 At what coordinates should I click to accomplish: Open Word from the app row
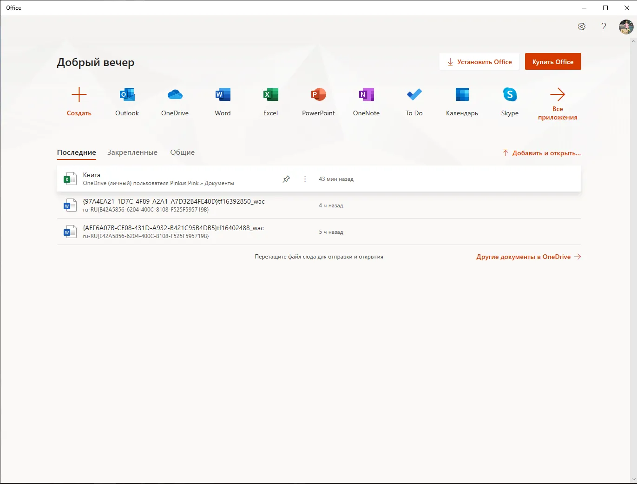(223, 95)
